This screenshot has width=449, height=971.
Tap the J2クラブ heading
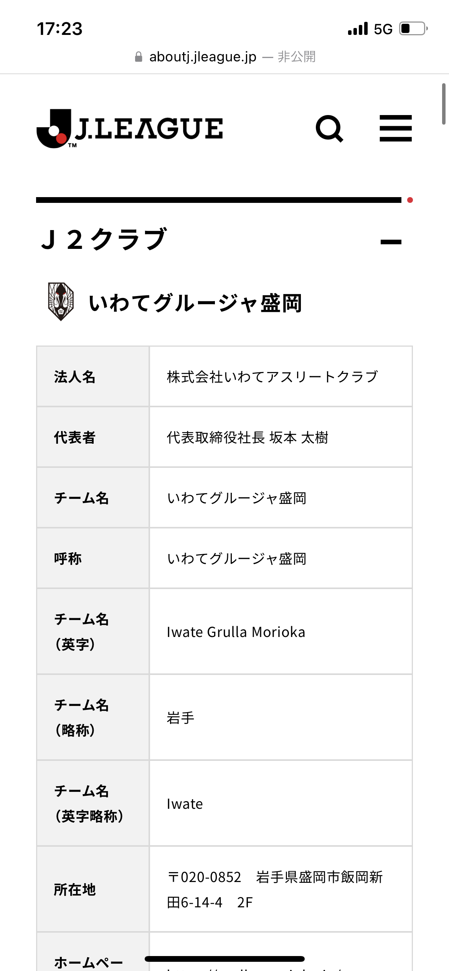point(104,239)
